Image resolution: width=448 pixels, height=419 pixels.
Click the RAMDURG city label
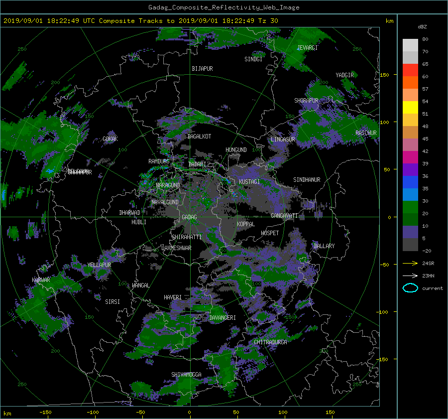(159, 161)
